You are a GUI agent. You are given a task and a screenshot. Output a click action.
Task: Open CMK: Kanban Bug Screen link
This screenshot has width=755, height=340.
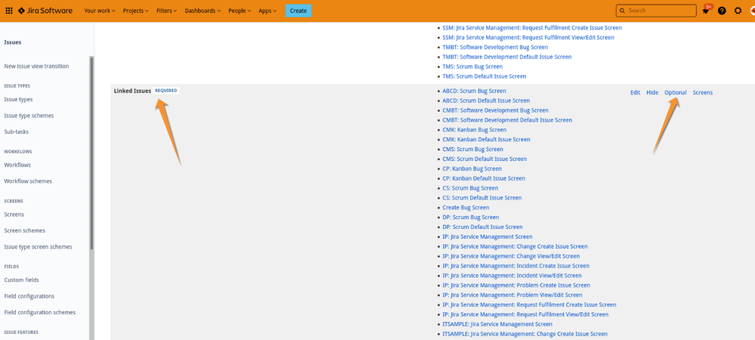tap(475, 129)
